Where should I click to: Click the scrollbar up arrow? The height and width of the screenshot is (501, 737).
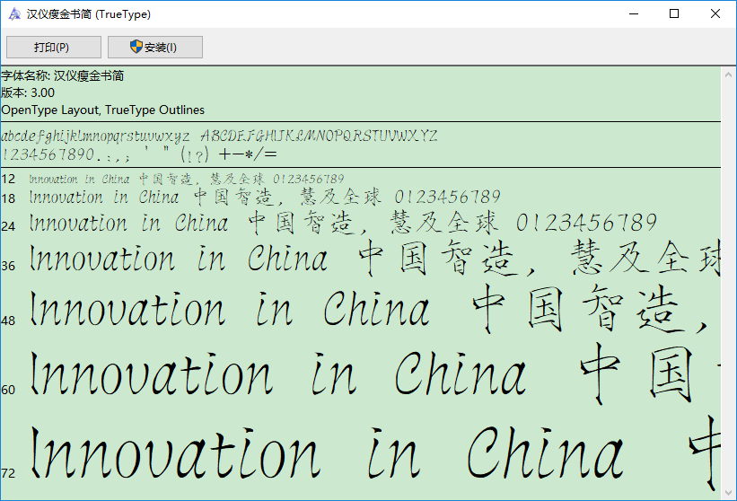click(729, 75)
